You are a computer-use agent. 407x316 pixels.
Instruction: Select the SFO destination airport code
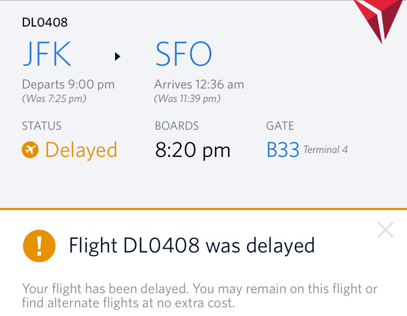coord(183,54)
